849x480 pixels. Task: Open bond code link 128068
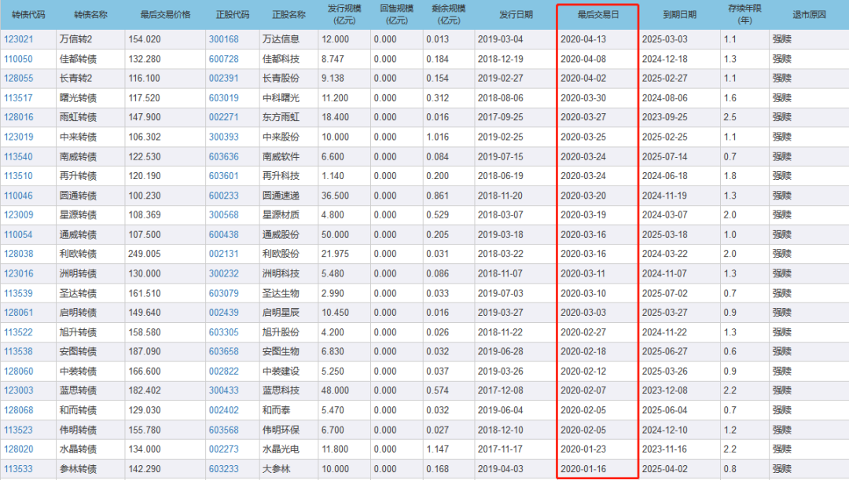(18, 410)
